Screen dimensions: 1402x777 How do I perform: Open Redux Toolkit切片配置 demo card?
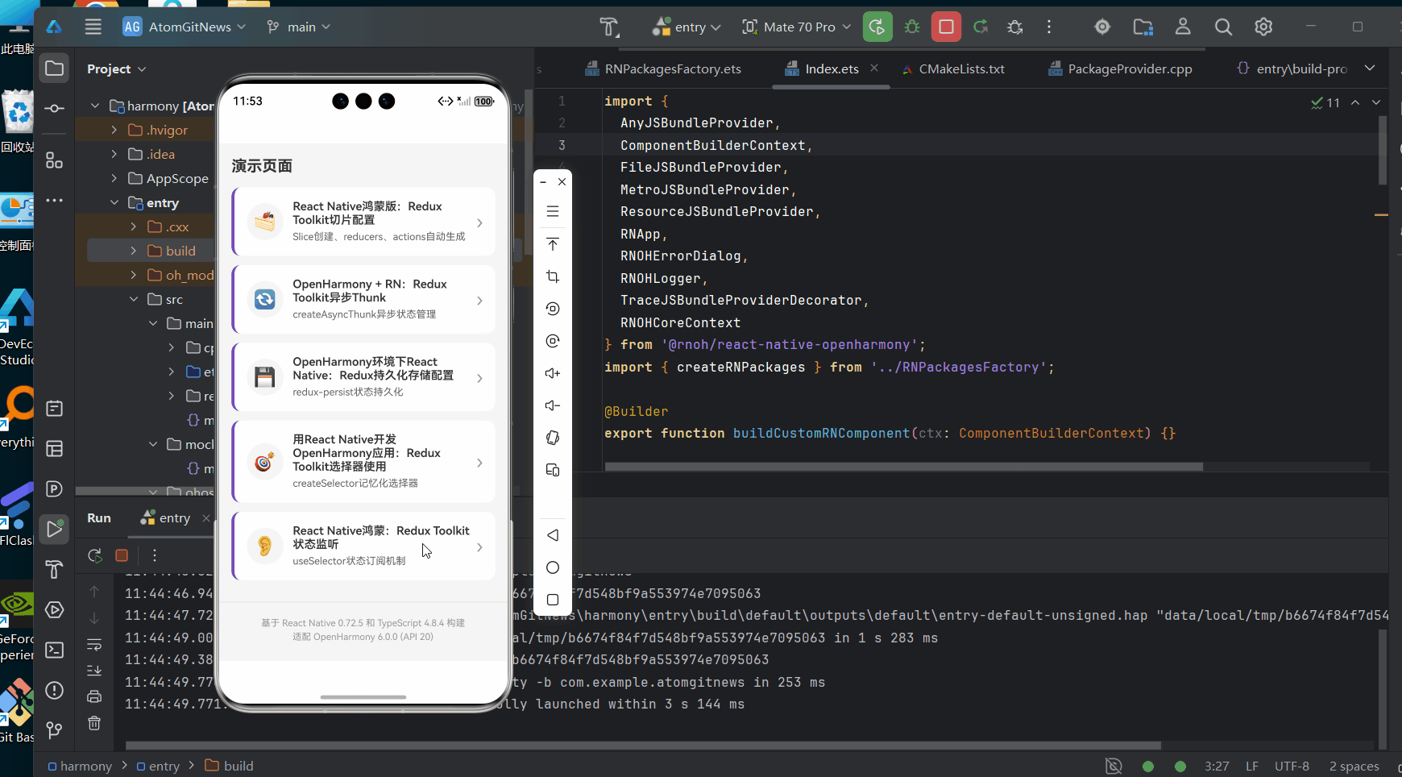pos(363,222)
